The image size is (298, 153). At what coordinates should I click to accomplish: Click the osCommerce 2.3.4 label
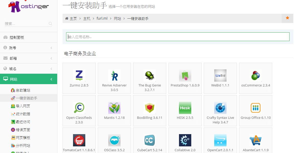(x=256, y=85)
